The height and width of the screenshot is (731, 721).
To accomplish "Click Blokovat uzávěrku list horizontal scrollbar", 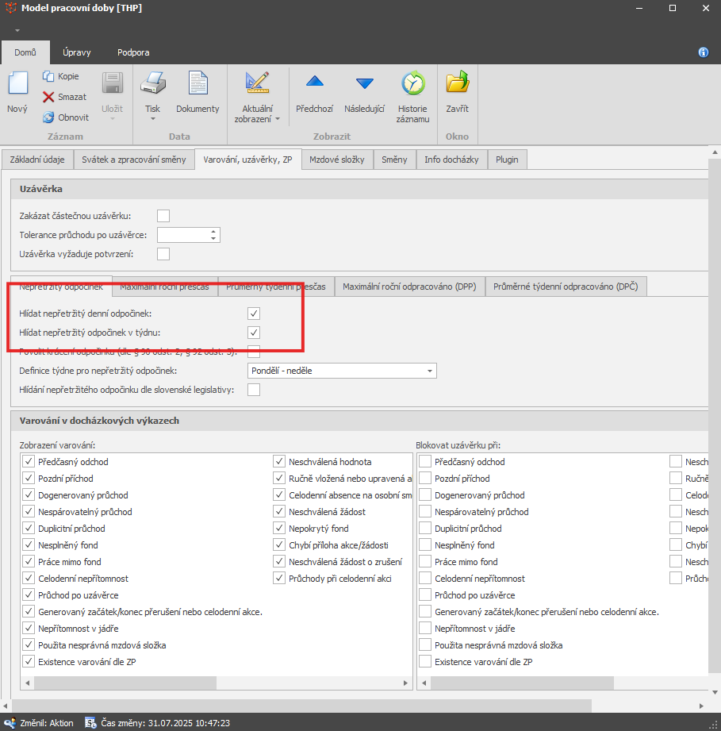I will [522, 683].
